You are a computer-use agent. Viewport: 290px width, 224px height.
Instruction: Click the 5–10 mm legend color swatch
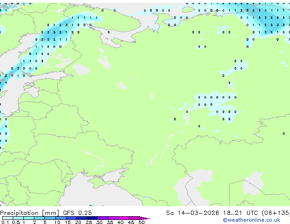50,218
